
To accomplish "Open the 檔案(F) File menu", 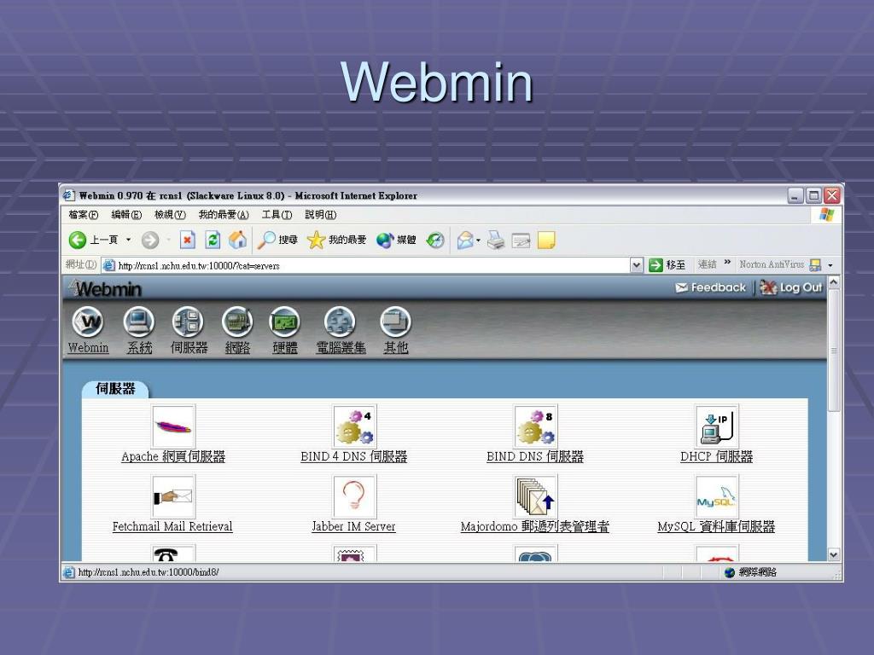I will tap(83, 214).
